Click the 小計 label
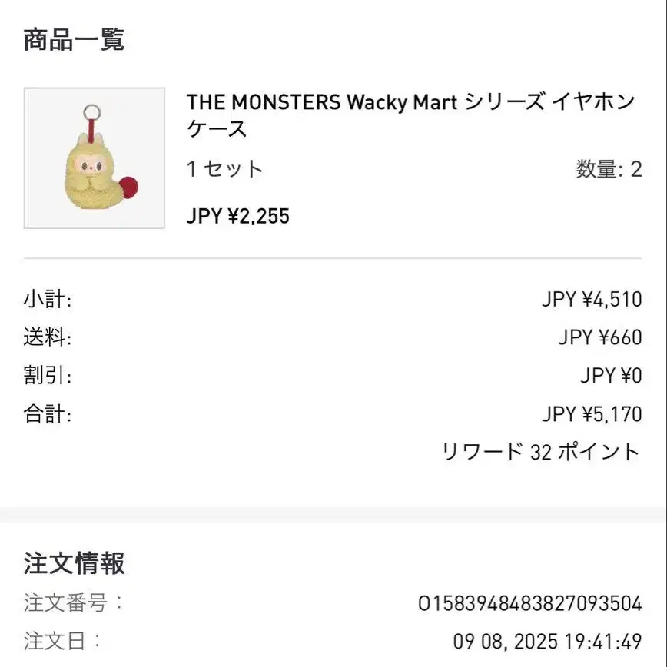 pyautogui.click(x=47, y=299)
